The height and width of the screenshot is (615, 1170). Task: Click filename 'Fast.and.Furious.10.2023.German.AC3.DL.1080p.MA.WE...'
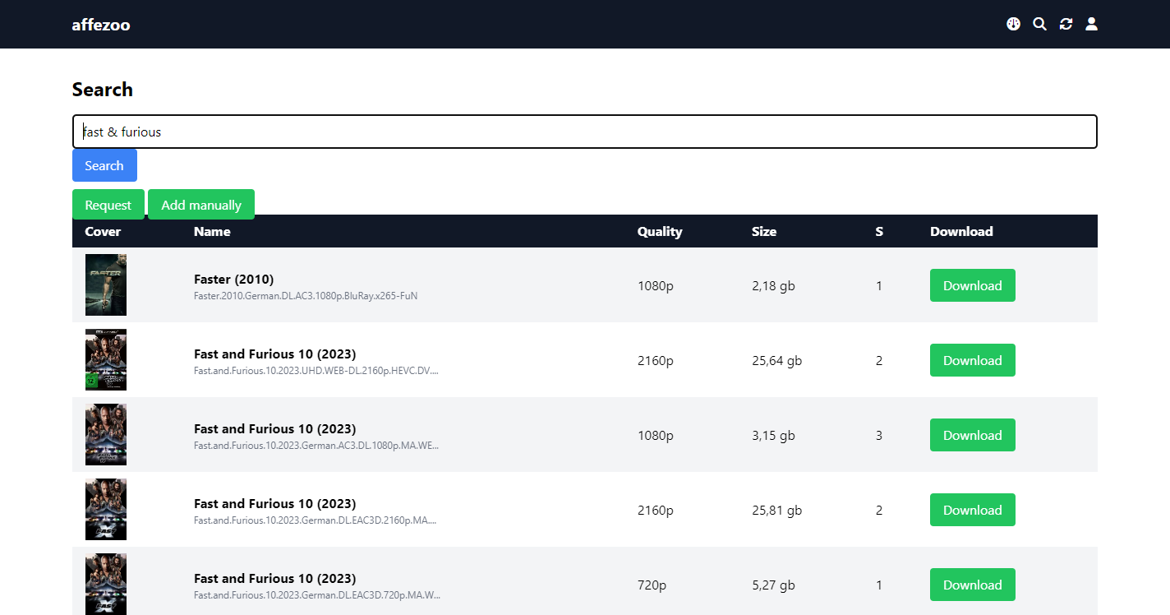316,446
